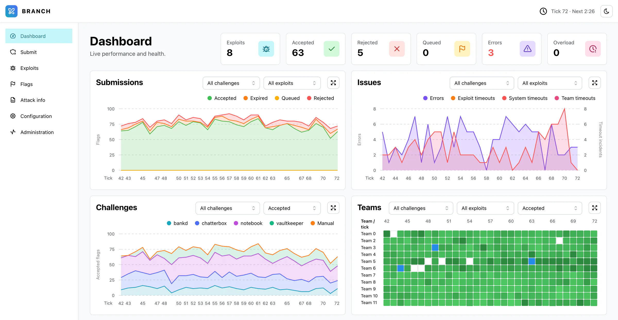Click the warning triangle on the Errors card

click(528, 49)
